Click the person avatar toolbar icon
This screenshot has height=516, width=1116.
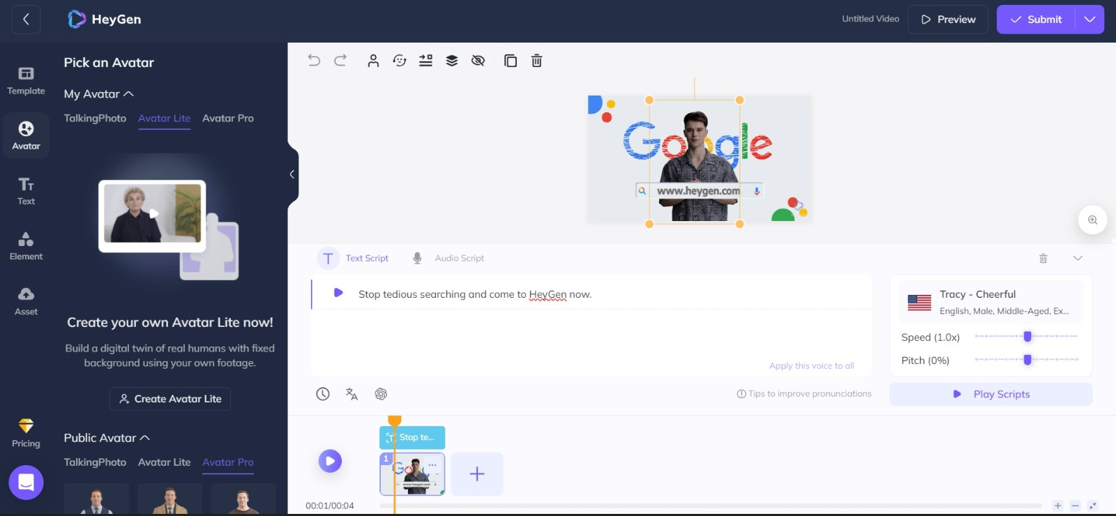point(373,61)
